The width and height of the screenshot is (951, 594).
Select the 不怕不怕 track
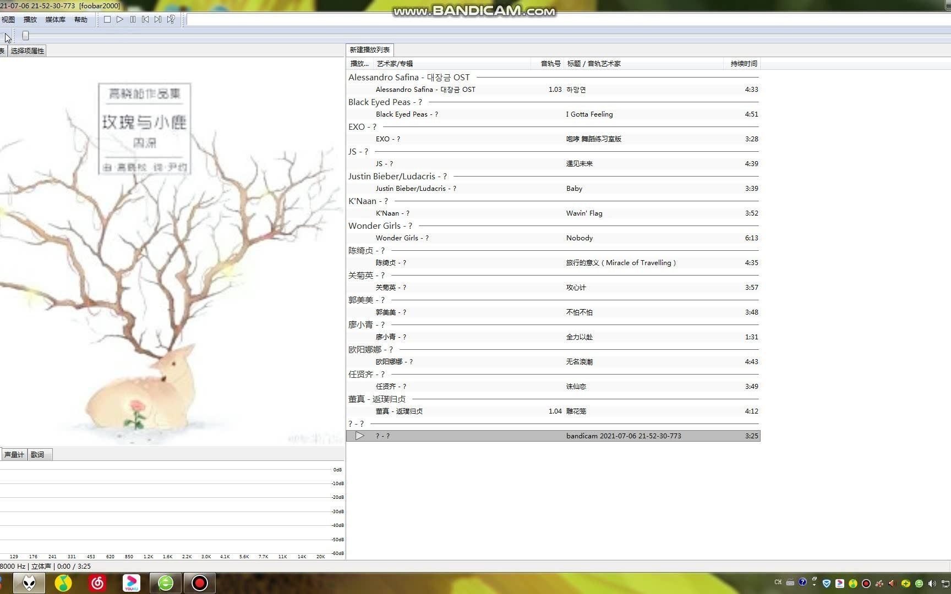tap(553, 312)
